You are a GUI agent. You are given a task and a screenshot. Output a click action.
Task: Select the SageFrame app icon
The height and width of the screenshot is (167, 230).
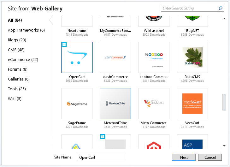click(77, 104)
